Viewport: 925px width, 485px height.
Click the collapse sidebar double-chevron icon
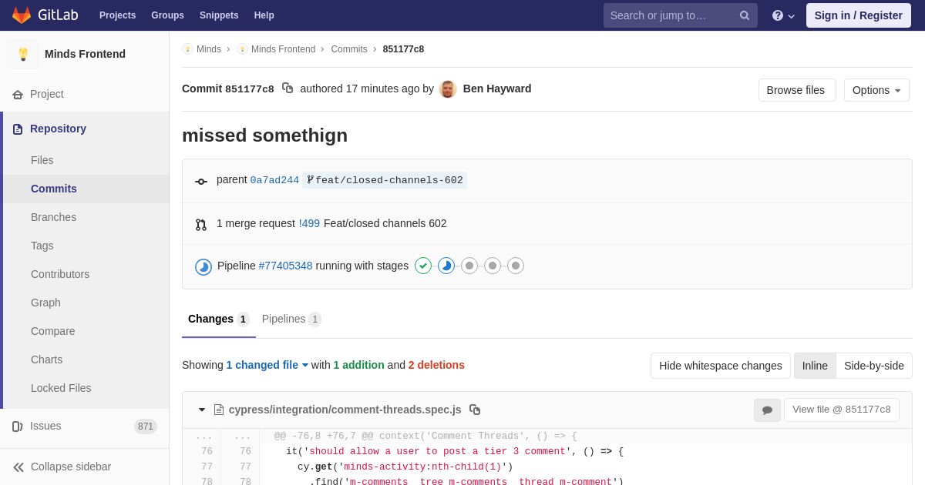(x=18, y=467)
